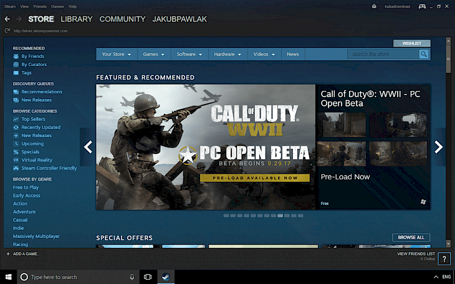Click the Top Sellers chart icon
Screen dimensions: 455x284
tap(16, 119)
